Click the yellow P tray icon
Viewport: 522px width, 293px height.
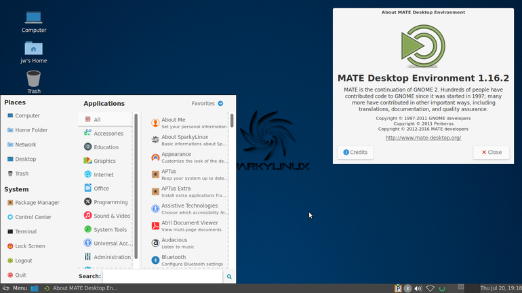[398, 288]
